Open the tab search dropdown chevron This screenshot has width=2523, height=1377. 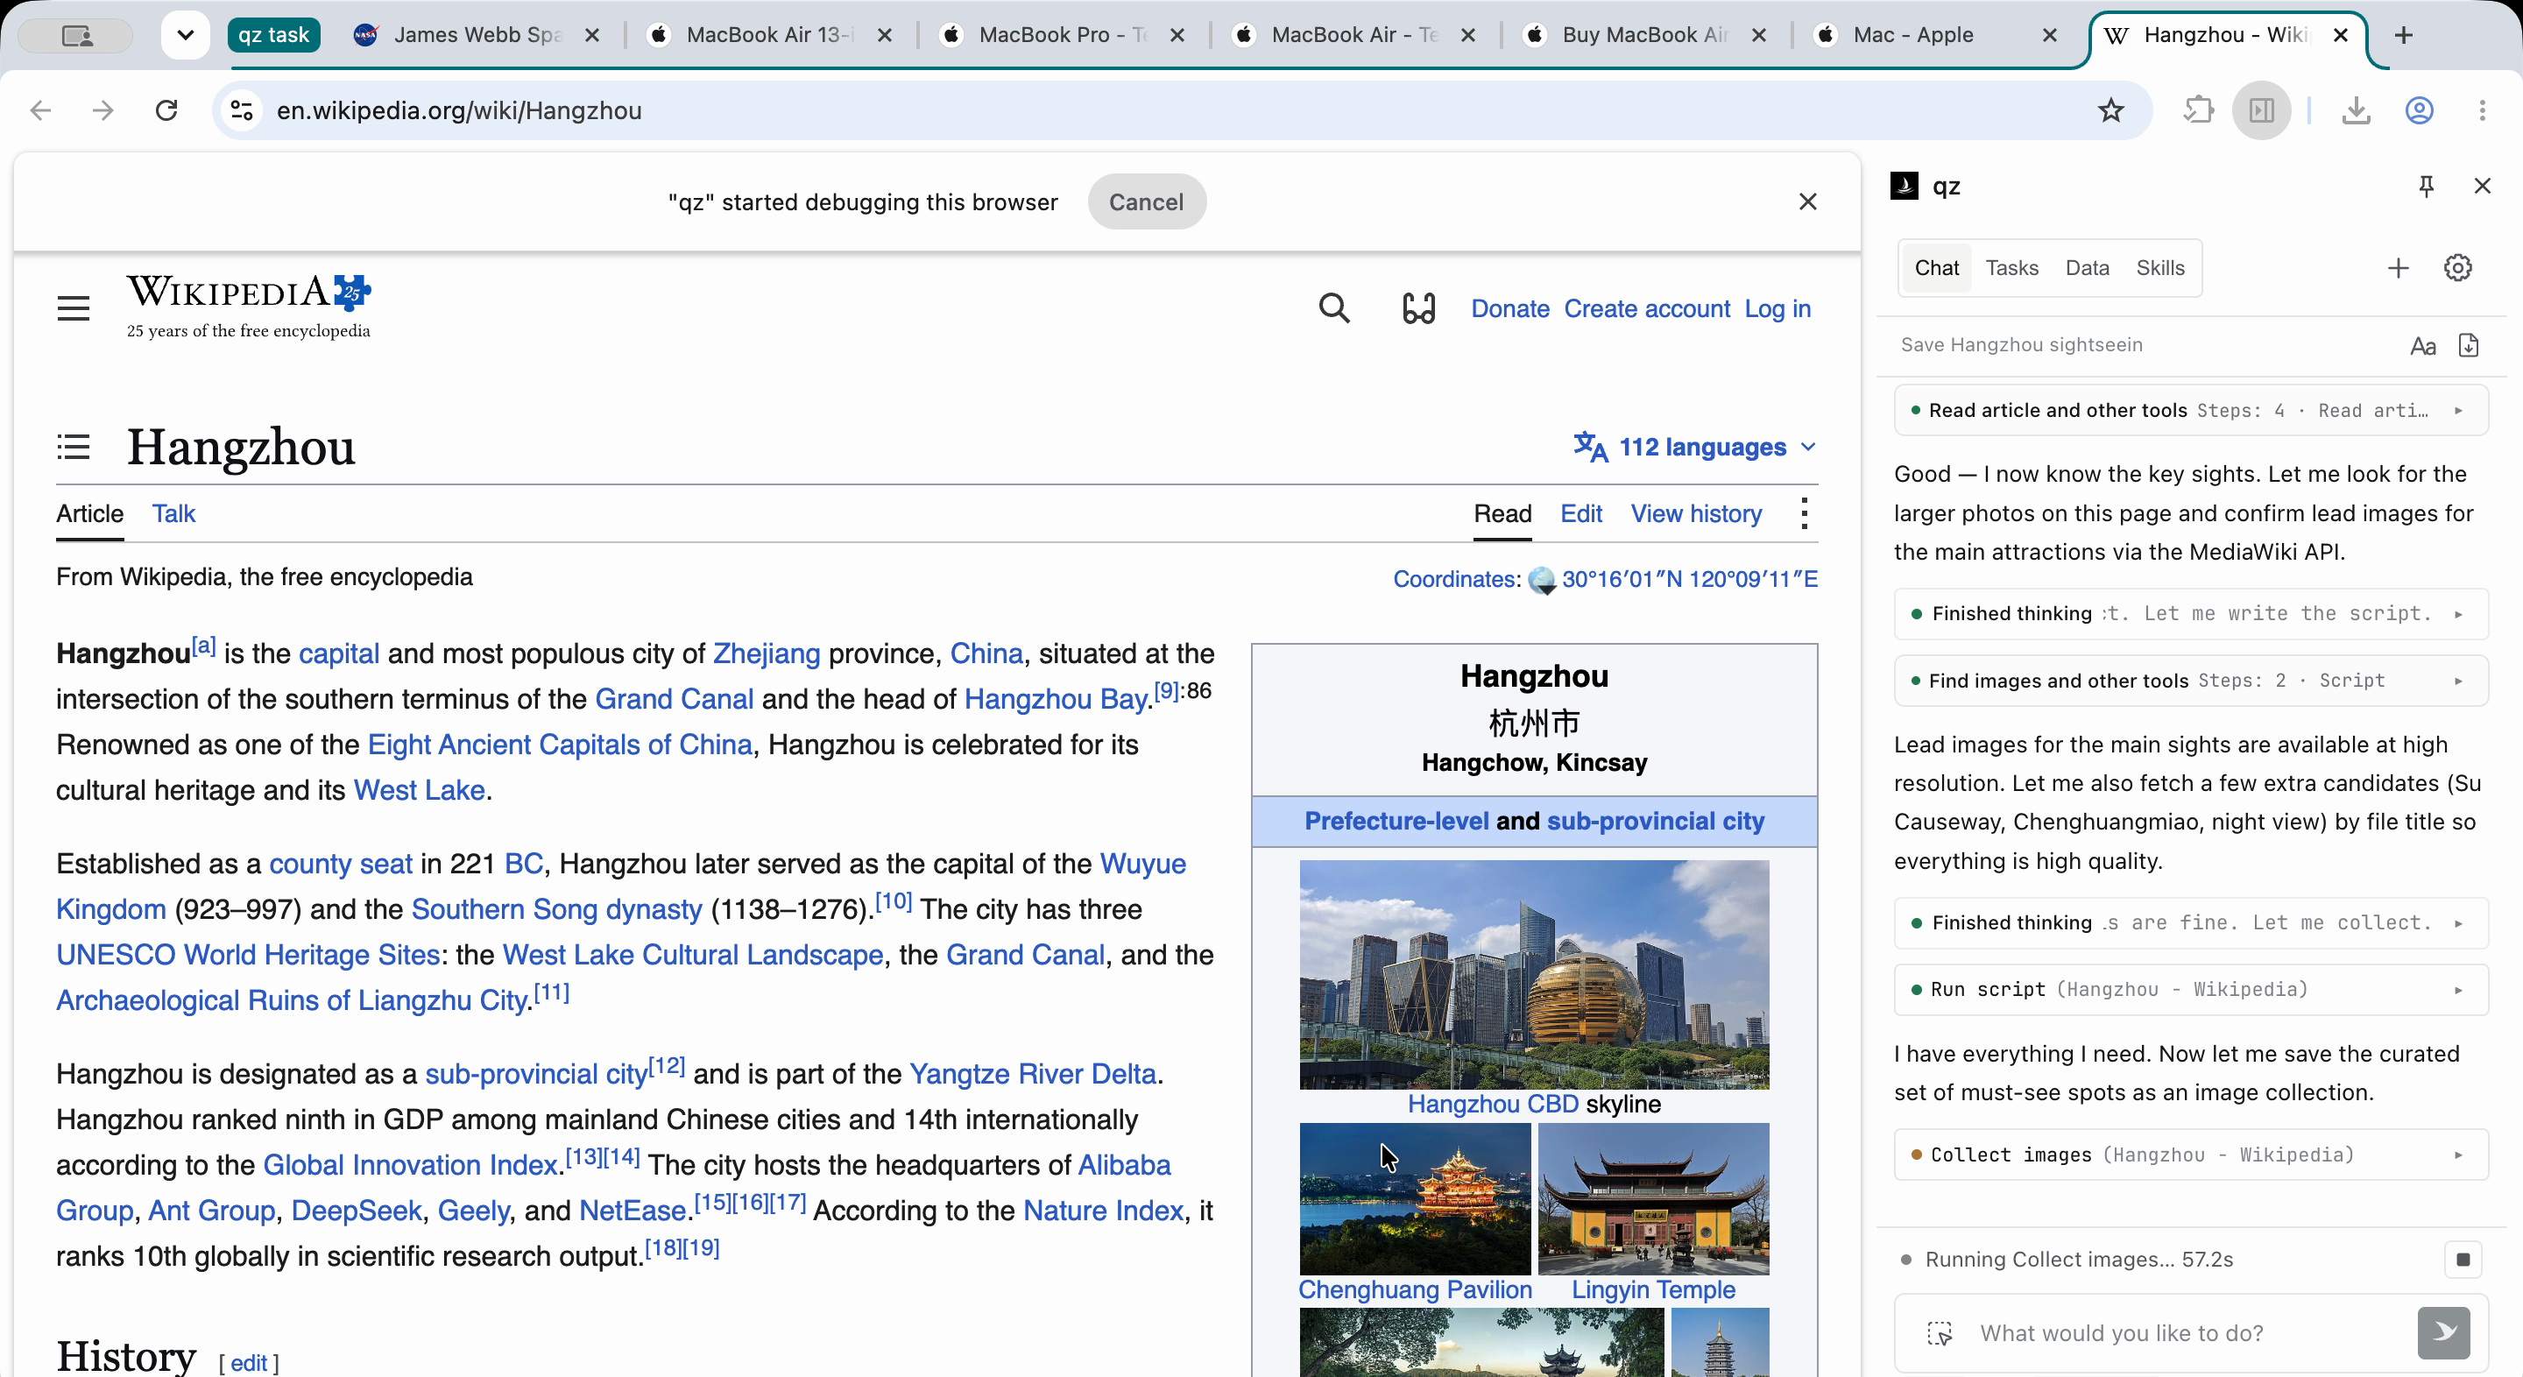click(x=185, y=35)
